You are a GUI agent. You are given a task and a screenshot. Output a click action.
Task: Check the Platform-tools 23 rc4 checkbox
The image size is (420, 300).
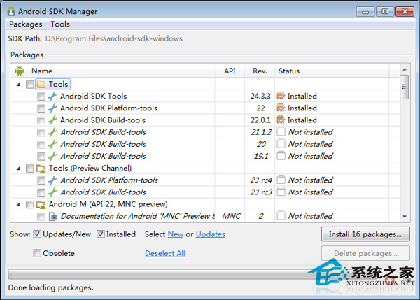[x=41, y=180]
